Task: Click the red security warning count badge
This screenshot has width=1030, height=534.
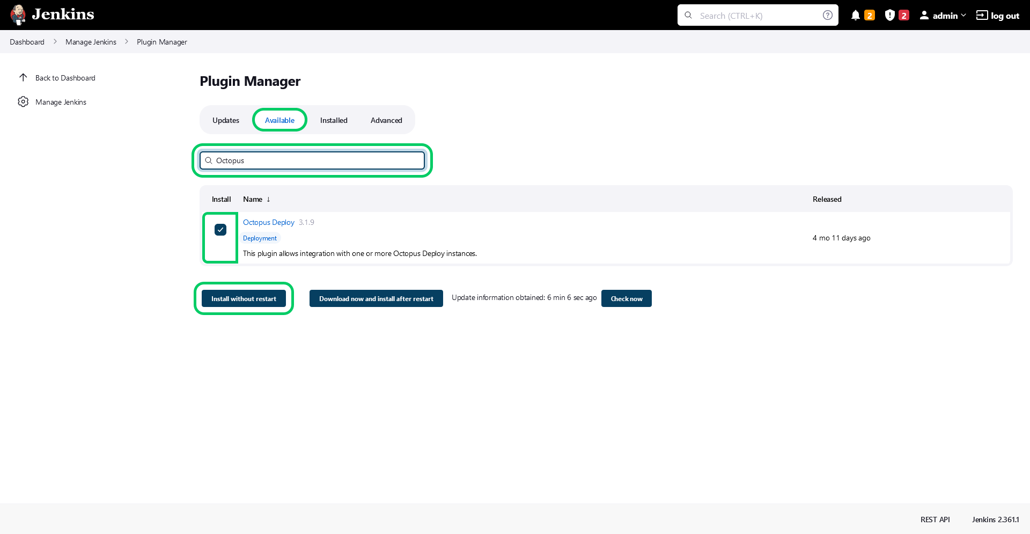Action: pos(904,16)
